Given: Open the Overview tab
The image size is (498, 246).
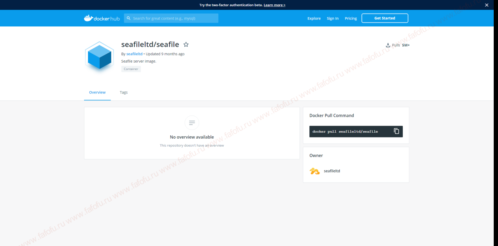Looking at the screenshot, I should coord(97,93).
